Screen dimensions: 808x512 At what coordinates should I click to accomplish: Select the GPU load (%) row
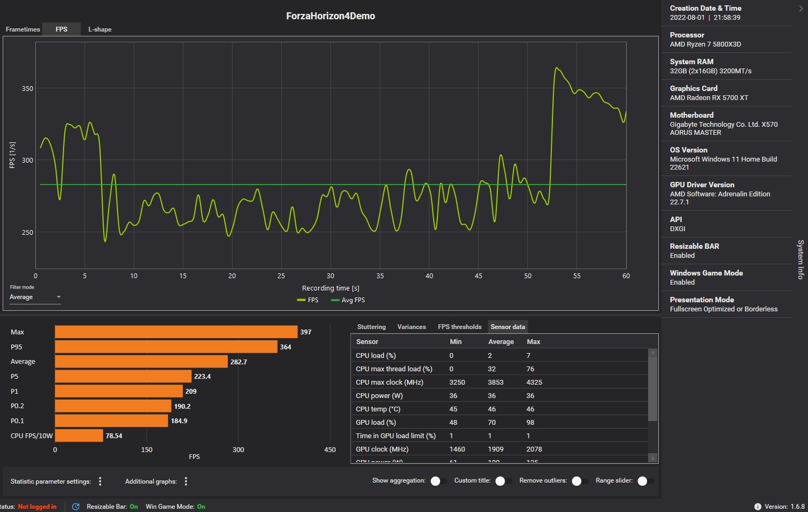(499, 422)
